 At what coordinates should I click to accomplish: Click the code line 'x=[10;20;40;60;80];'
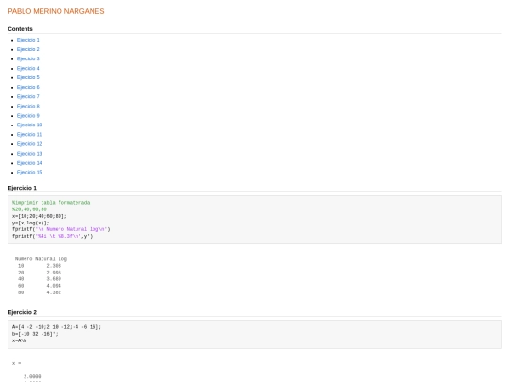40,216
